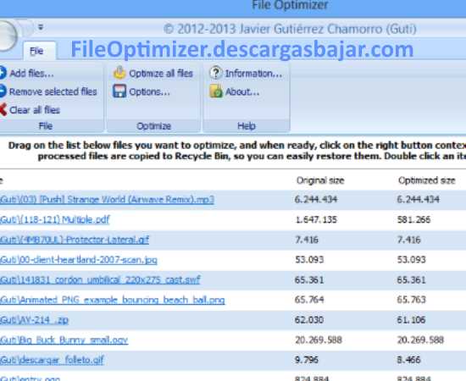Open Big_Buck_Bunny_small.ogv file link
This screenshot has width=466, height=381.
point(64,340)
